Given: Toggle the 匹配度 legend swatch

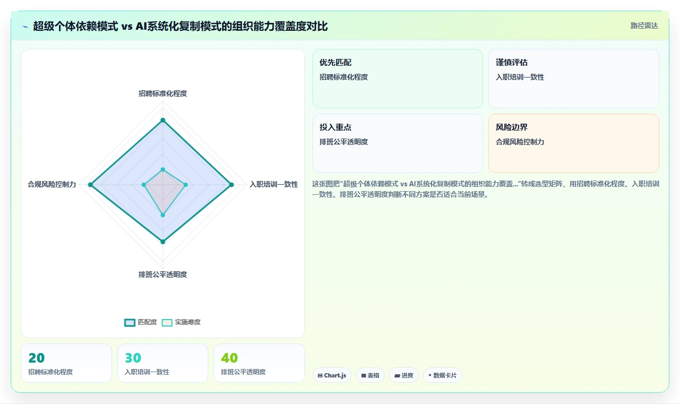Looking at the screenshot, I should tap(130, 322).
